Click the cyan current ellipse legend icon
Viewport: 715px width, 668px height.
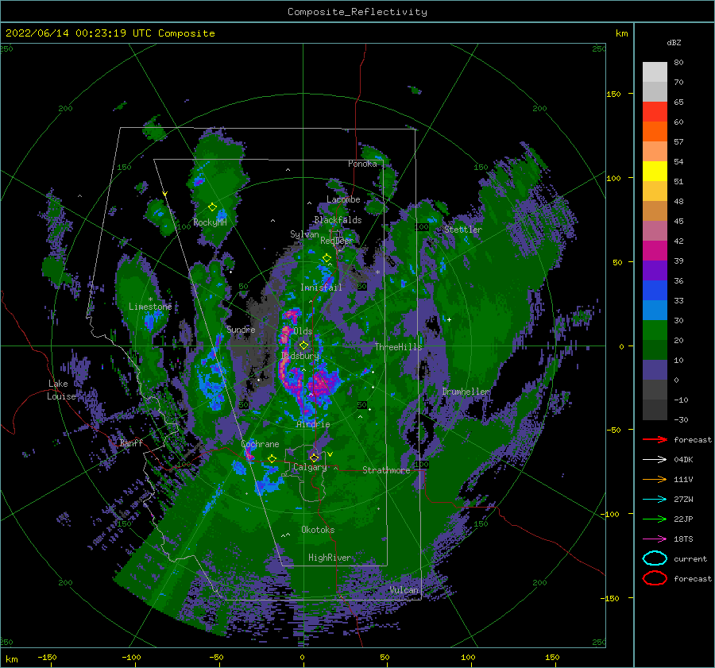point(655,558)
